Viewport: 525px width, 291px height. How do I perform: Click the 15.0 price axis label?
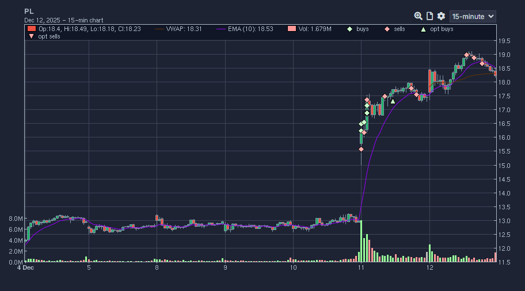504,166
